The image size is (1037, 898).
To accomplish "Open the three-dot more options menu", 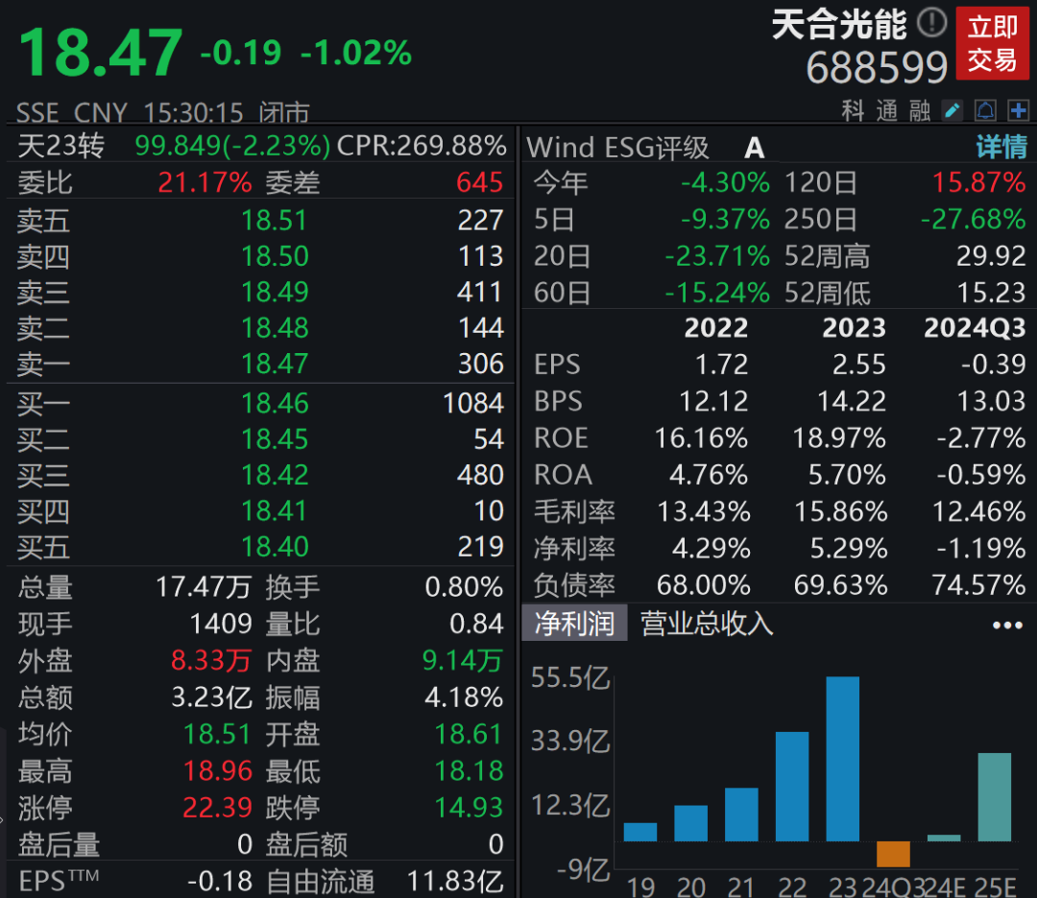I will click(x=1007, y=626).
